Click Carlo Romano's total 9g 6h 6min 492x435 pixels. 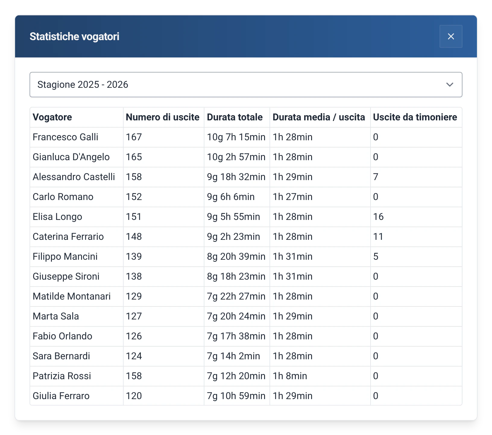tap(231, 197)
